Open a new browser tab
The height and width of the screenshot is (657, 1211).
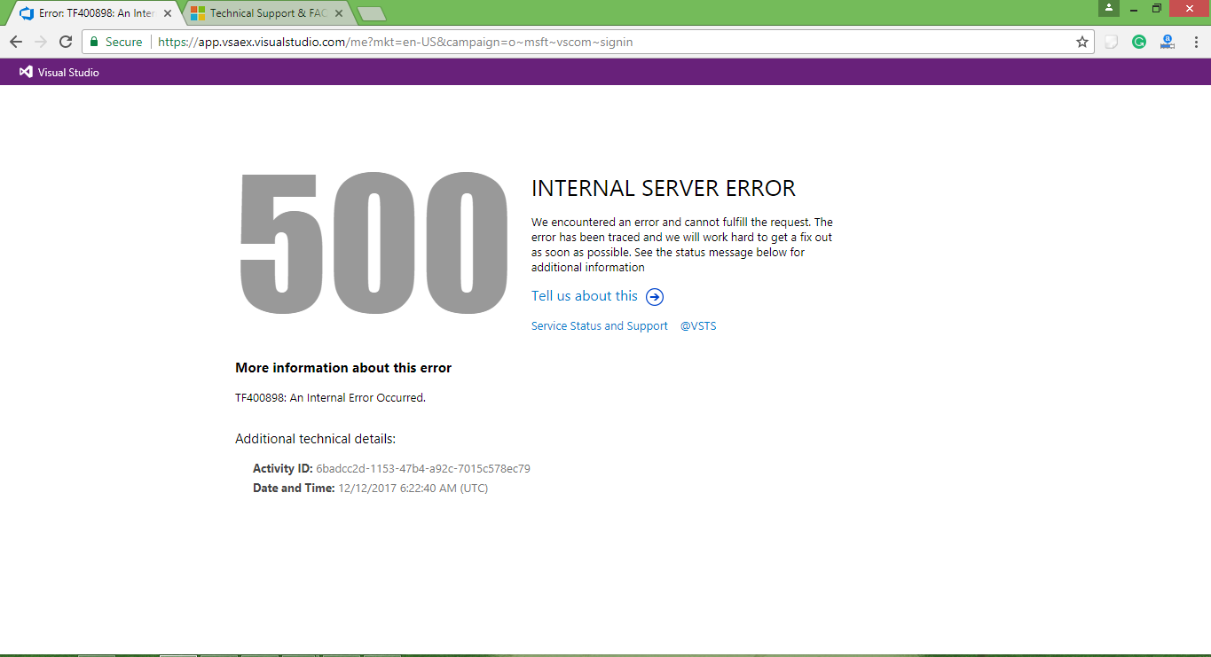click(371, 13)
